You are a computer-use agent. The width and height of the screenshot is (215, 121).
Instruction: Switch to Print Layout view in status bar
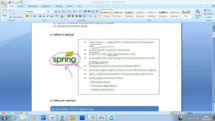pos(173,113)
